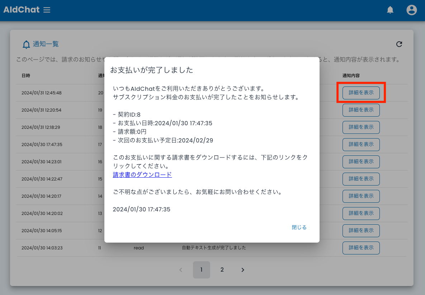This screenshot has width=425, height=295.
Task: Show details for notification 2024/01/31 12:18:29
Action: coord(361,127)
